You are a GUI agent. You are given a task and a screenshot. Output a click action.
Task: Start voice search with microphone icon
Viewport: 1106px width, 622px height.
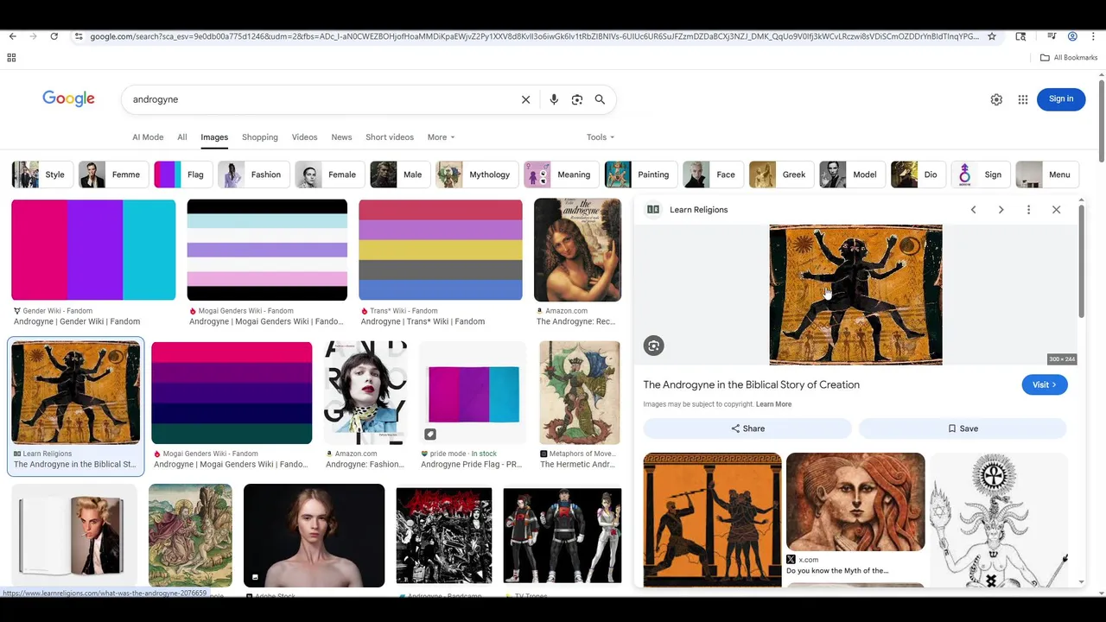(554, 99)
